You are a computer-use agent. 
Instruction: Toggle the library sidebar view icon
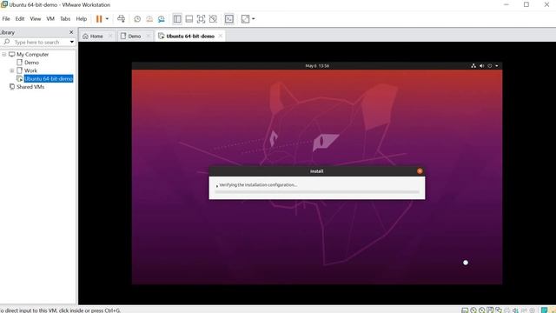point(177,19)
